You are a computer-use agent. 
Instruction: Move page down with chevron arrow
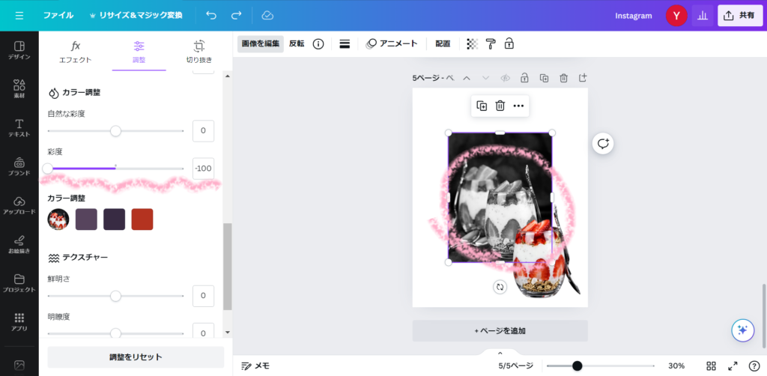(485, 78)
